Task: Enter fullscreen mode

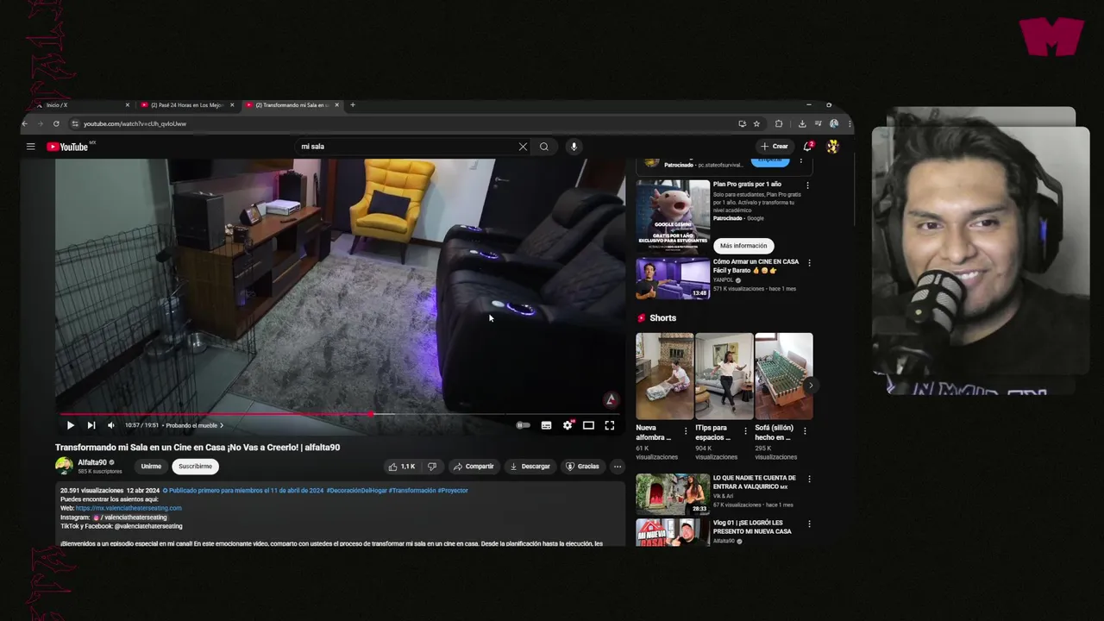Action: click(610, 425)
